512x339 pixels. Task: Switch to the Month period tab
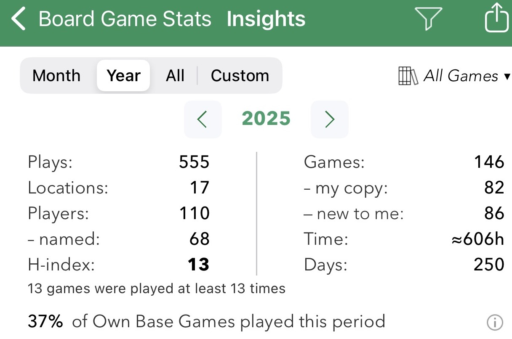56,76
